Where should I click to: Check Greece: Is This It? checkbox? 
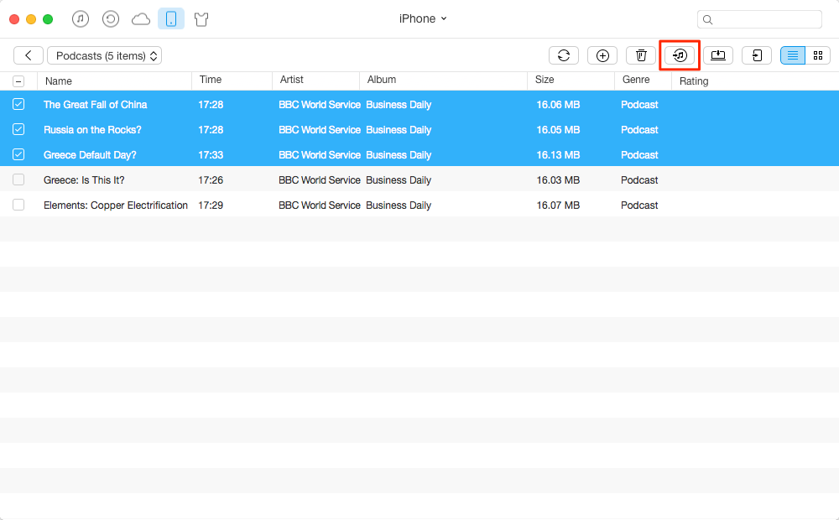(18, 179)
